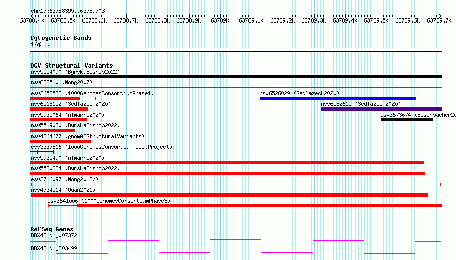The height and width of the screenshot is (260, 456).
Task: Click the esv2716097 (Wong2012b) label
Action: [x=65, y=179]
